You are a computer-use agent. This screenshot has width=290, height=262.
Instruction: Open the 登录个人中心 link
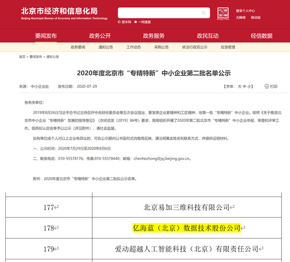coord(245,11)
